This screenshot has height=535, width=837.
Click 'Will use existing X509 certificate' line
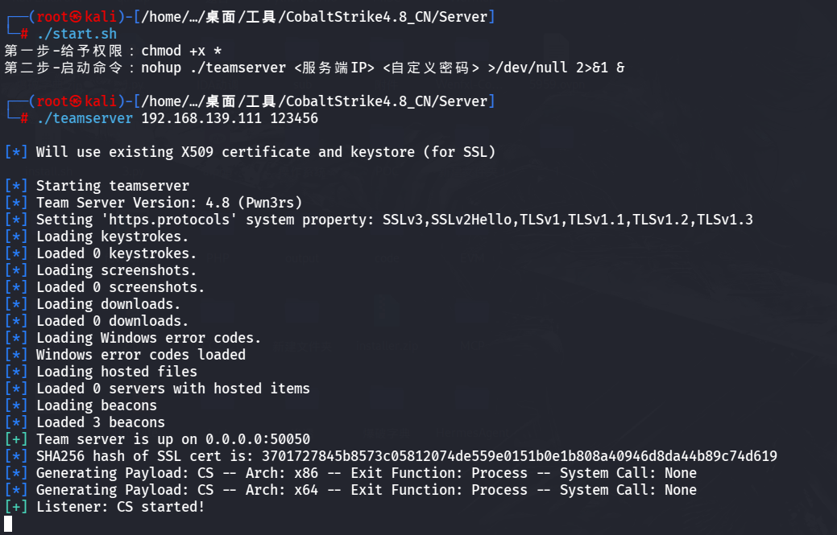[266, 152]
